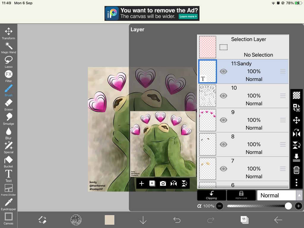304x228 pixels.
Task: Open the brush size 94.0 settings
Action: (76, 220)
